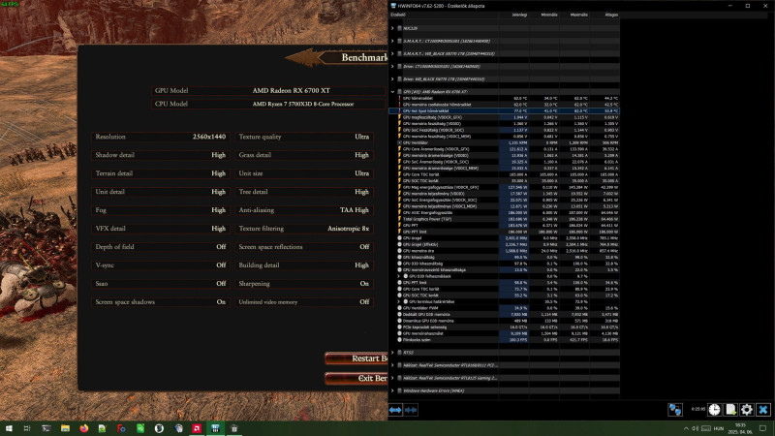Click the Maximális column header
Screen dimensions: 775x436
coord(578,15)
